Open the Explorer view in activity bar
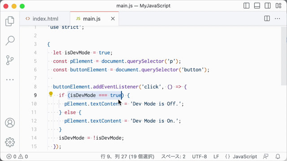The width and height of the screenshot is (287, 161). (10, 21)
